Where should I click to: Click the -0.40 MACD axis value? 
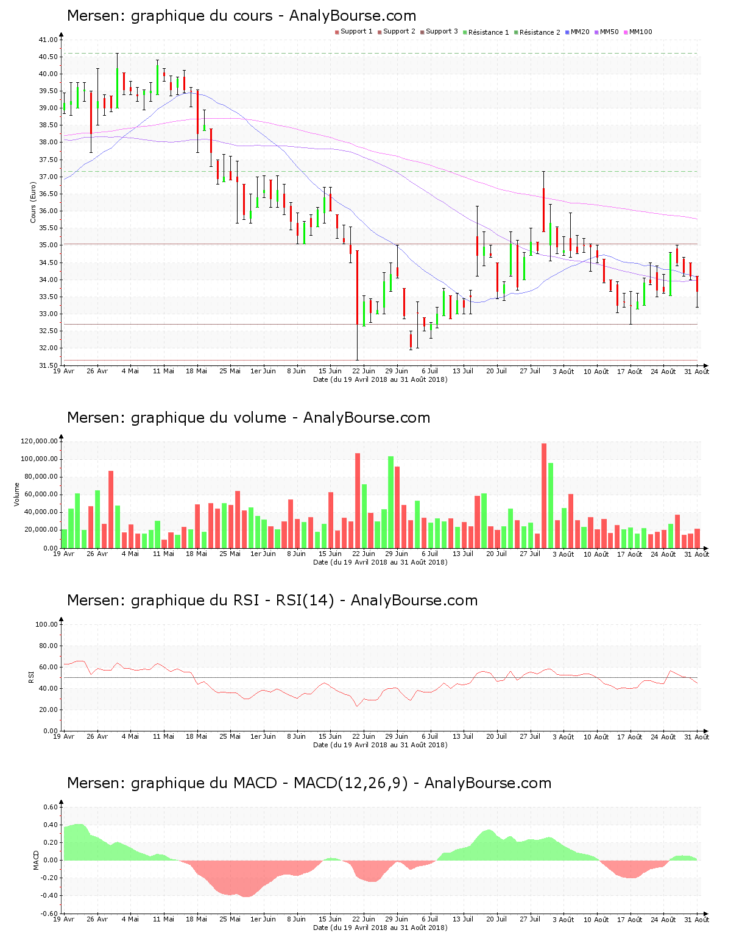(x=49, y=896)
